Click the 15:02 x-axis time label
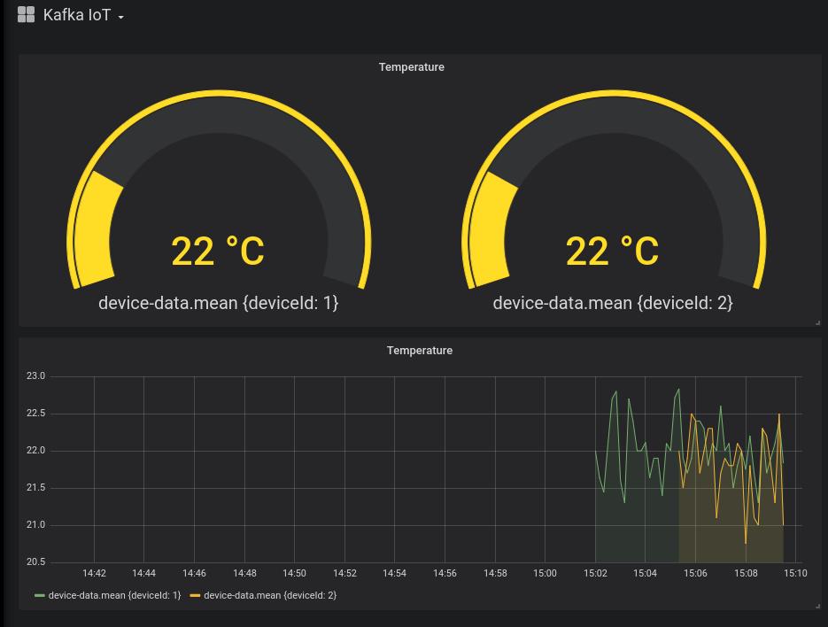This screenshot has height=627, width=828. (x=595, y=573)
